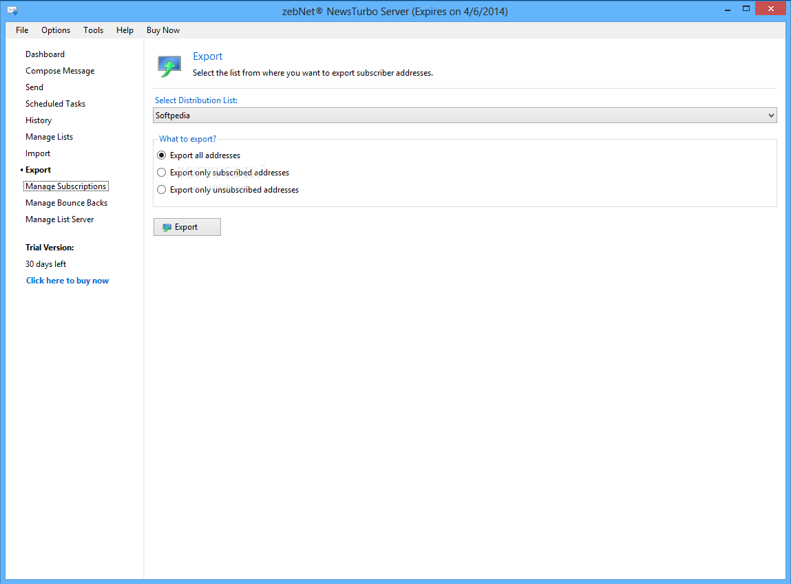This screenshot has width=791, height=584.
Task: Maximize the NewsTurbo Server window
Action: tap(746, 9)
